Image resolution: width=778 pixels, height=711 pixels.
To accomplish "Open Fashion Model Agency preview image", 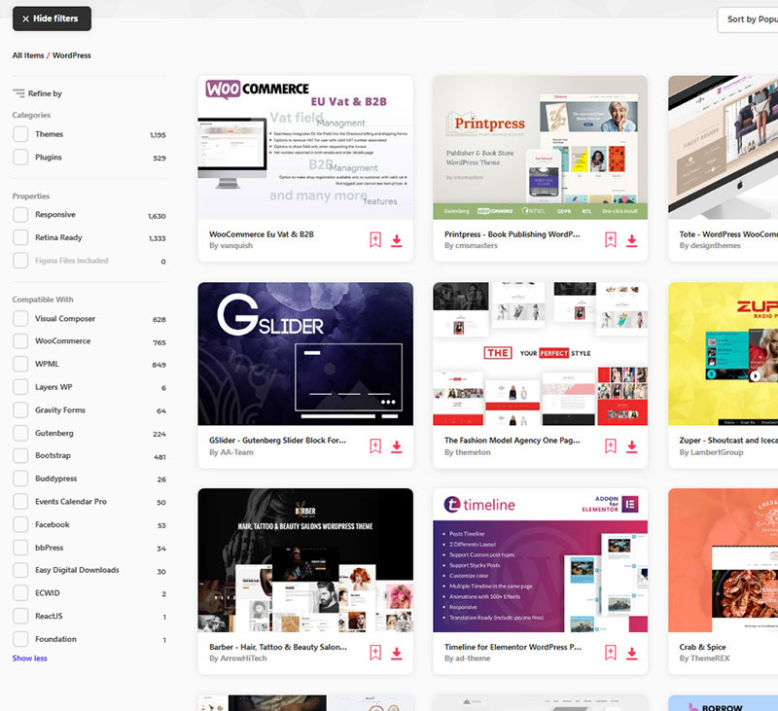I will click(x=540, y=354).
